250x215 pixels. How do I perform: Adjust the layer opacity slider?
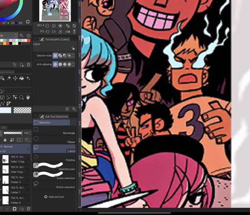click(x=13, y=133)
